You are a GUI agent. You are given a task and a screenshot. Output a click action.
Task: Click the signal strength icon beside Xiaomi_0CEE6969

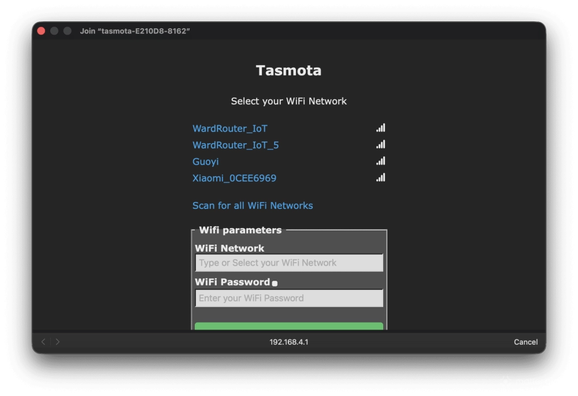tap(380, 178)
